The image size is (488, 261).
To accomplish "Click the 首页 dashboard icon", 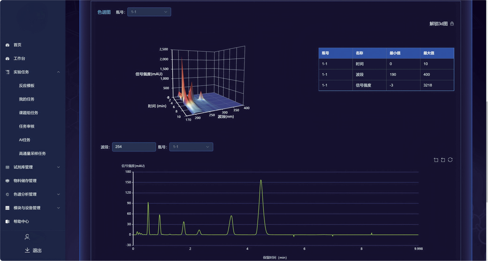I will (x=8, y=45).
